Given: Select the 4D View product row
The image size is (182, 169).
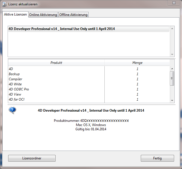Looking at the screenshot, I should tap(89, 94).
